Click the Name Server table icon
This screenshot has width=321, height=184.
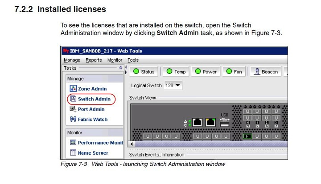[73, 152]
